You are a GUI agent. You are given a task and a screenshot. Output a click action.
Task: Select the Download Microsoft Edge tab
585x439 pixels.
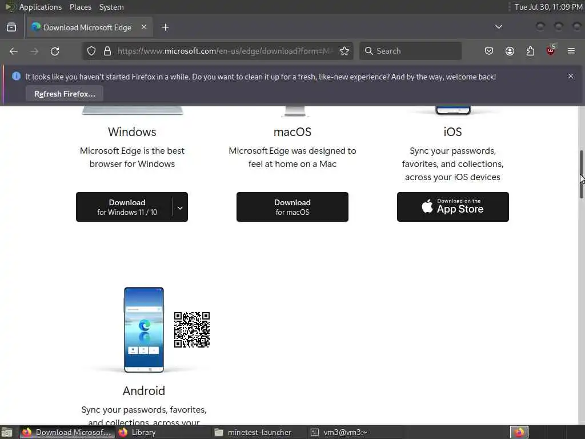[x=90, y=27]
